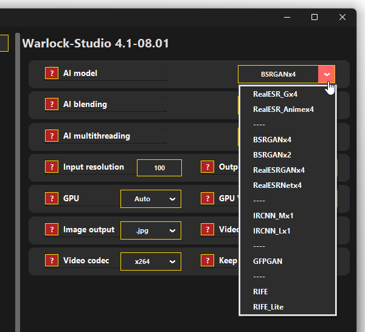Open the GPU Auto dropdown
Image resolution: width=365 pixels, height=332 pixels.
click(150, 199)
